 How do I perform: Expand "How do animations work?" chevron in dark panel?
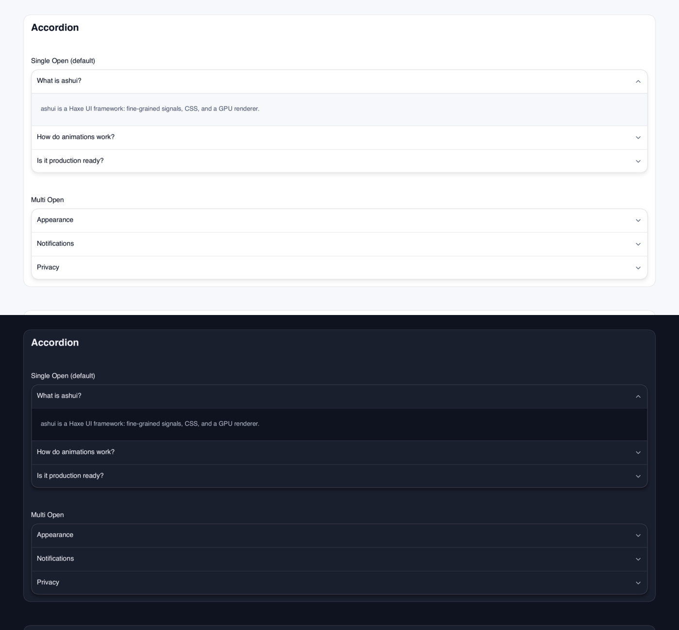[x=638, y=453]
